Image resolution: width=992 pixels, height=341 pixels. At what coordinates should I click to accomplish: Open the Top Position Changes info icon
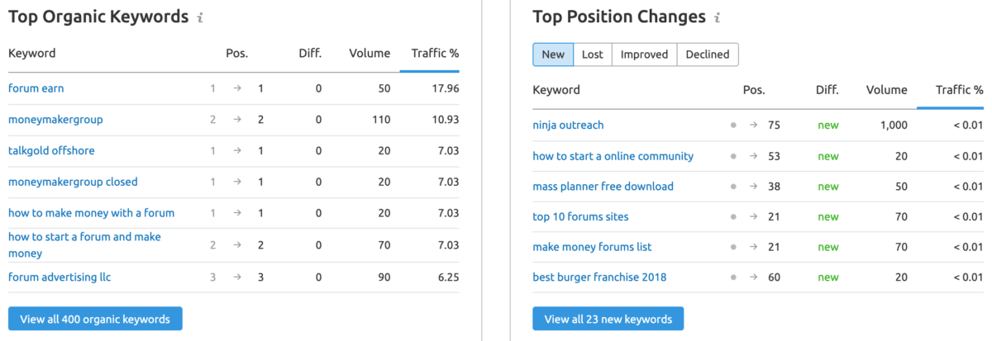point(718,17)
